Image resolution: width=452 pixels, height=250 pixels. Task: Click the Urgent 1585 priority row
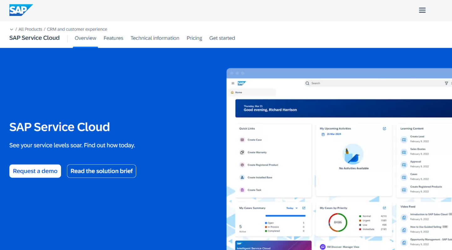(x=373, y=221)
